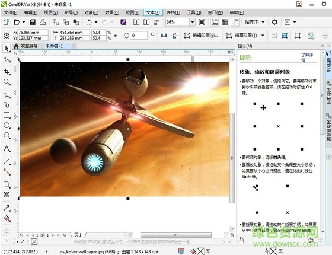Open the 36% zoom level dropdown

(x=192, y=22)
